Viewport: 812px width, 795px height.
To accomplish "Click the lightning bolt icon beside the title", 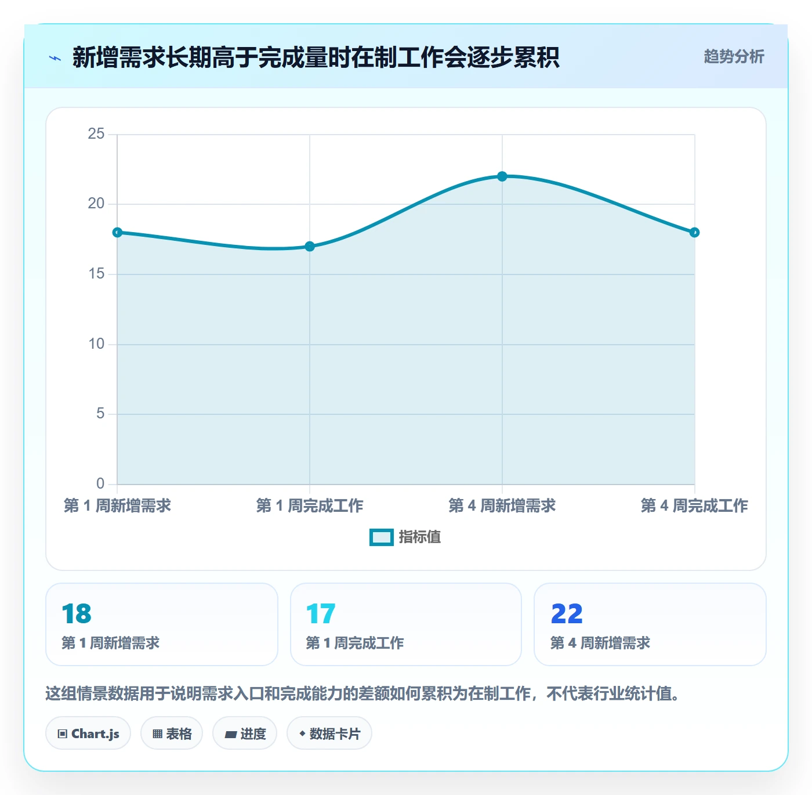I will tap(55, 58).
